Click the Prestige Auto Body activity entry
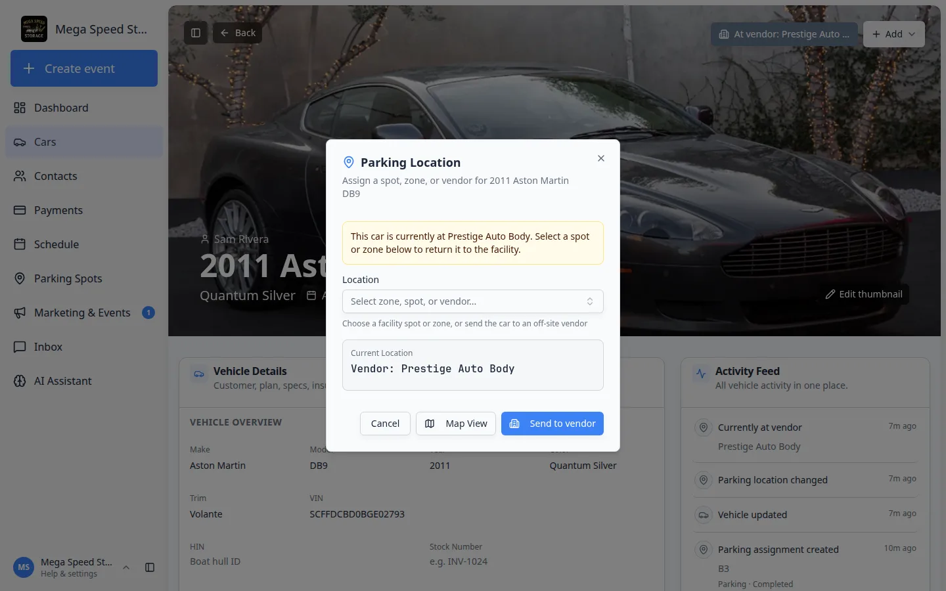The height and width of the screenshot is (591, 946). (759, 447)
